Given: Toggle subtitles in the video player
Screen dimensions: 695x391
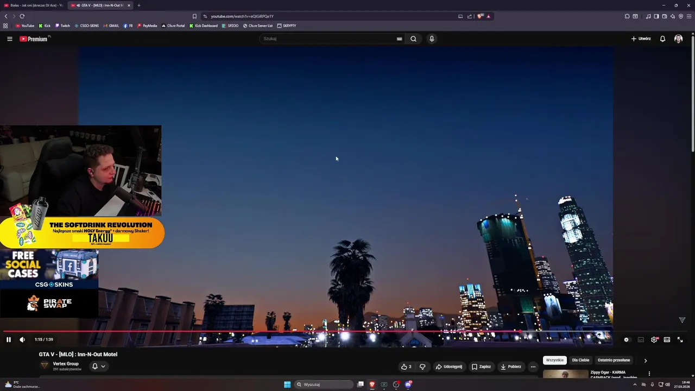Looking at the screenshot, I should [x=641, y=339].
